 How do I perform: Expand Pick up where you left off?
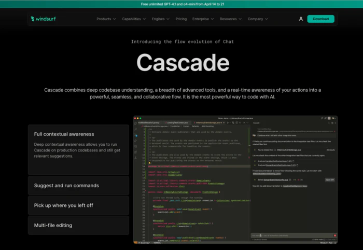(78, 205)
